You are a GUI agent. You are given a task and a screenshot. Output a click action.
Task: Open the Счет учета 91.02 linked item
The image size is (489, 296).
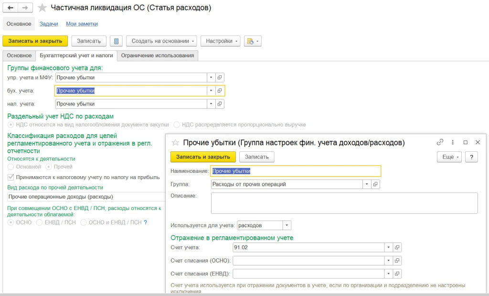point(397,247)
